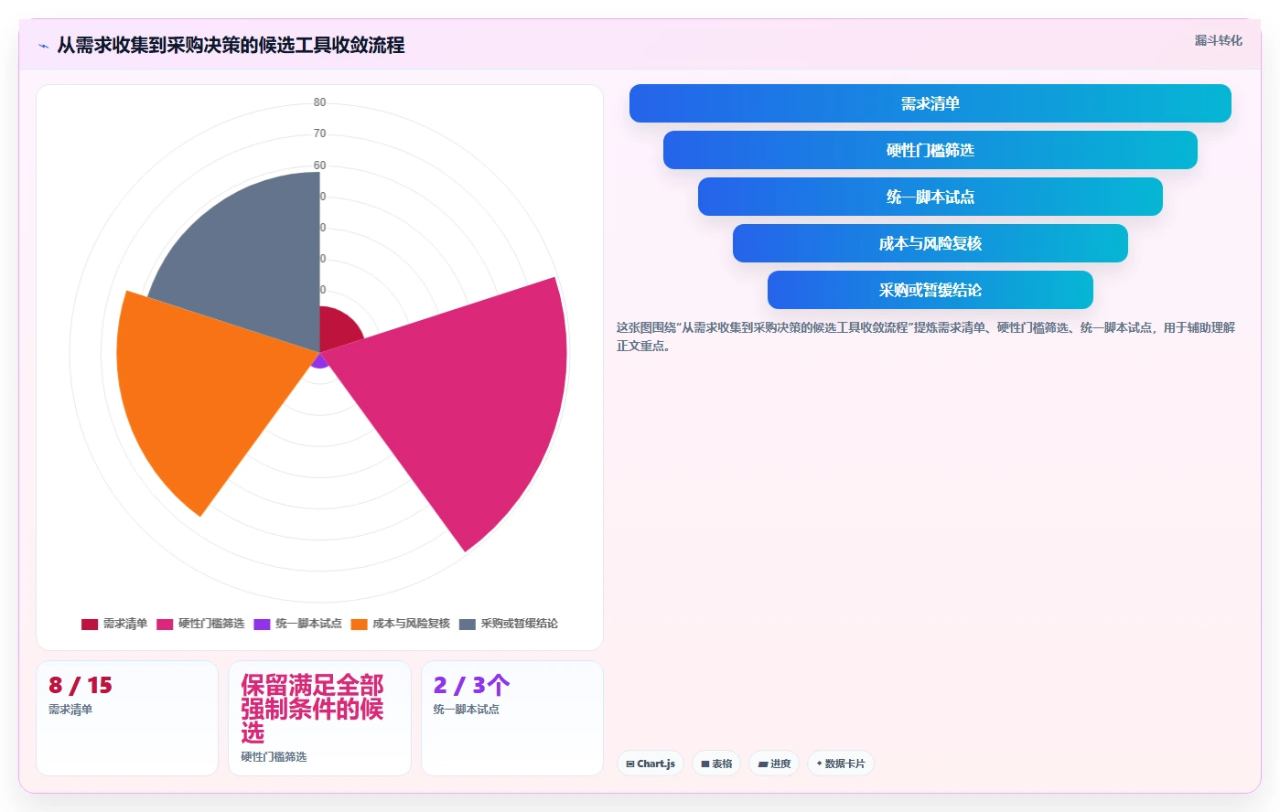Click the 保留满足全部强制条件的候选 data card
This screenshot has height=812, width=1280.
click(x=319, y=718)
